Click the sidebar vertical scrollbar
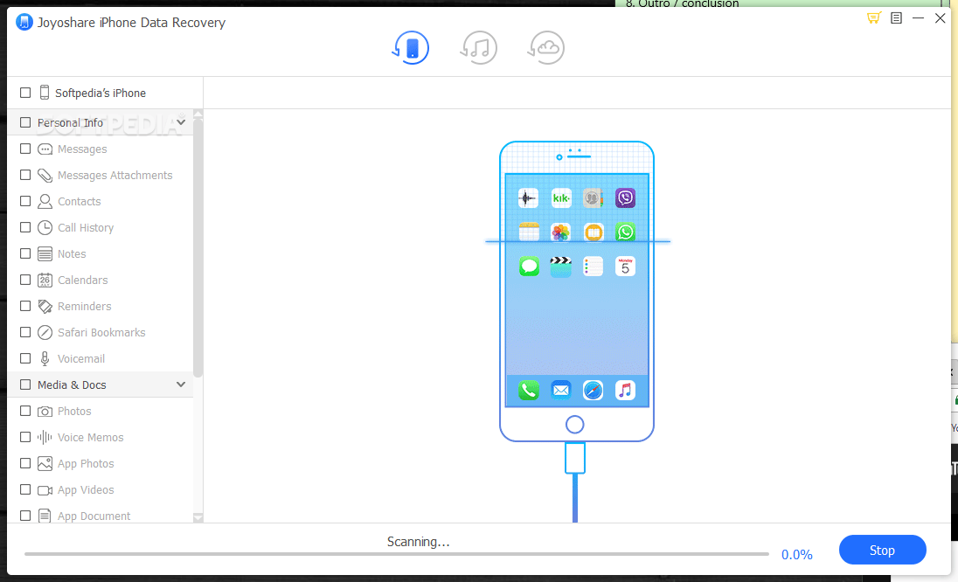The height and width of the screenshot is (582, 958). [198, 247]
